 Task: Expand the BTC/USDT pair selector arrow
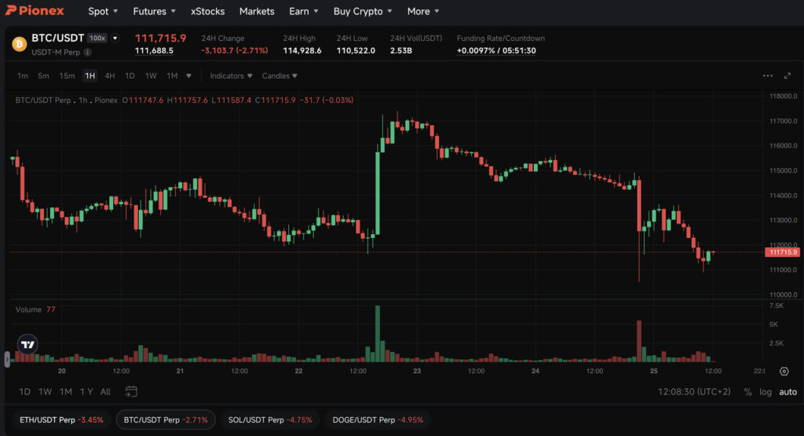(115, 38)
